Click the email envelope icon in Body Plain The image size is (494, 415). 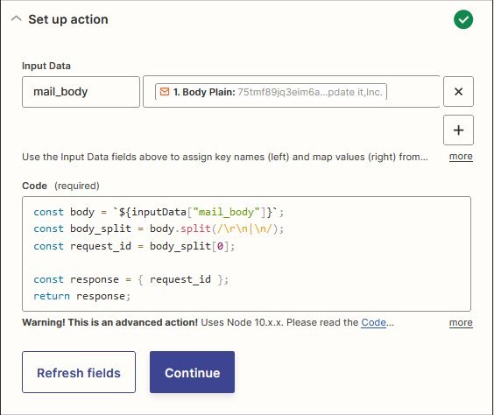(165, 92)
